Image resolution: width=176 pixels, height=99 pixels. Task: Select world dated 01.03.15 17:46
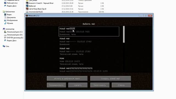coord(89,42)
